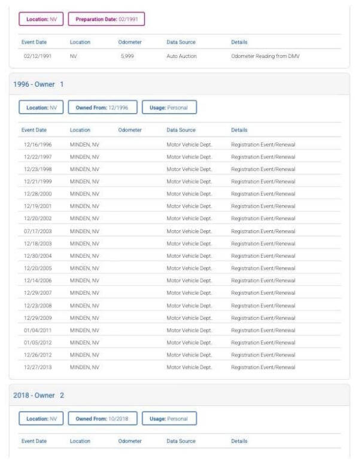
Task: Click Motor Vehicle Dept. in the 12/28/2000 row
Action: tap(189, 194)
